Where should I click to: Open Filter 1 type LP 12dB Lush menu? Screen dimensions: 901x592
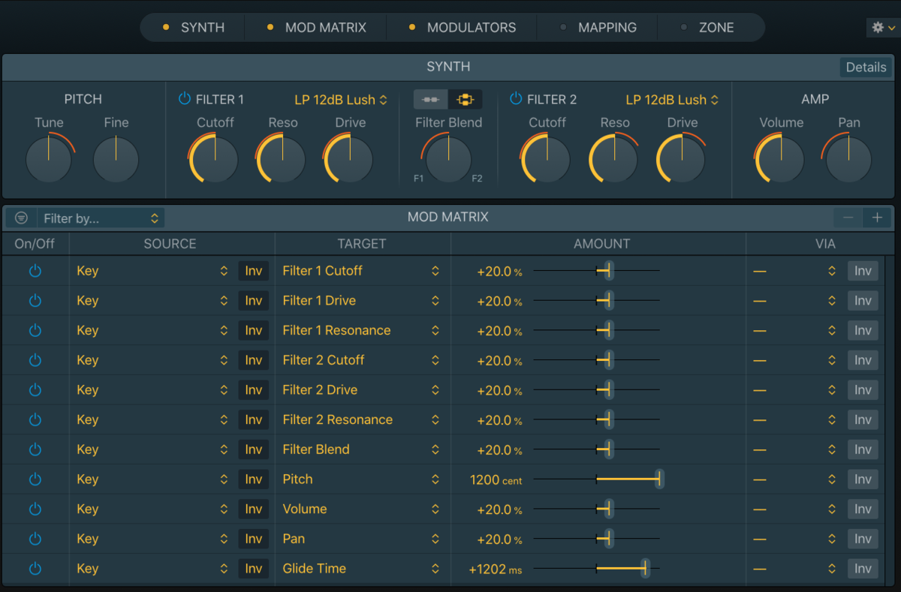click(x=341, y=100)
